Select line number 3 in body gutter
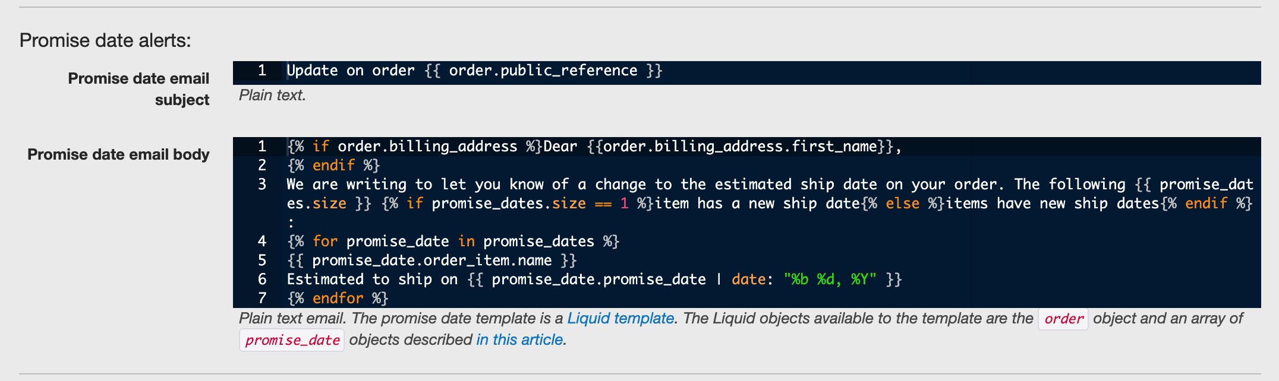1279x381 pixels. 262,185
